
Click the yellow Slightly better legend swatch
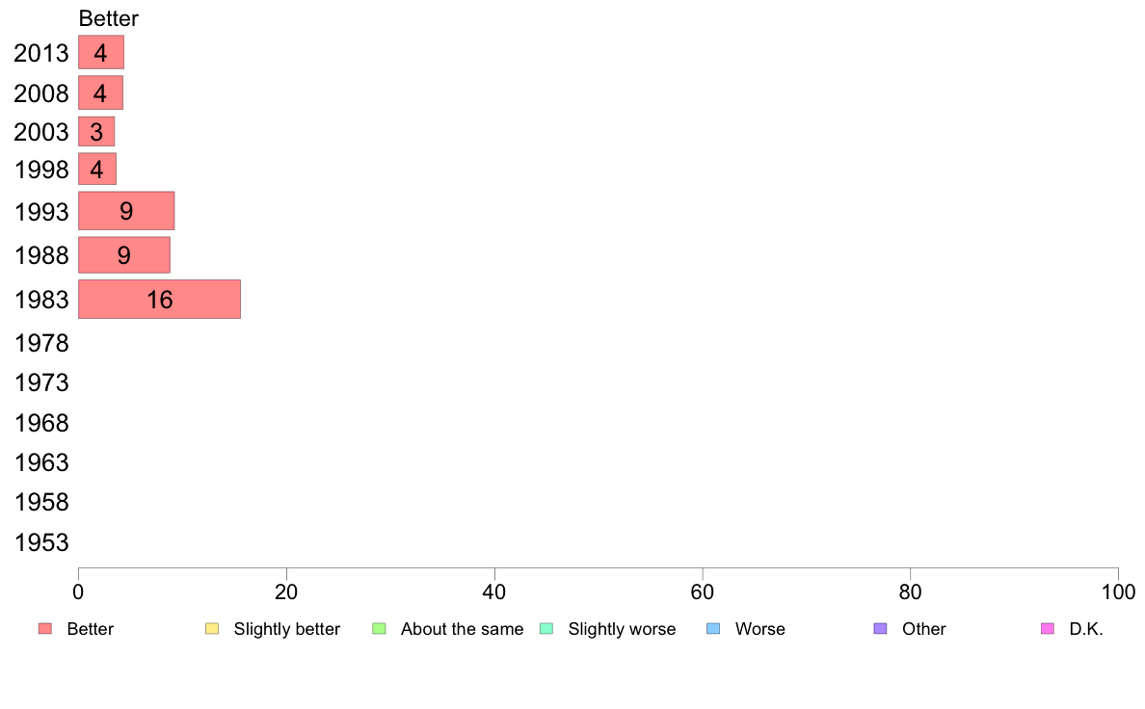[x=212, y=629]
